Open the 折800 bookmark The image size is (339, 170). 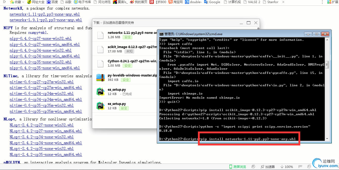tap(158, 2)
